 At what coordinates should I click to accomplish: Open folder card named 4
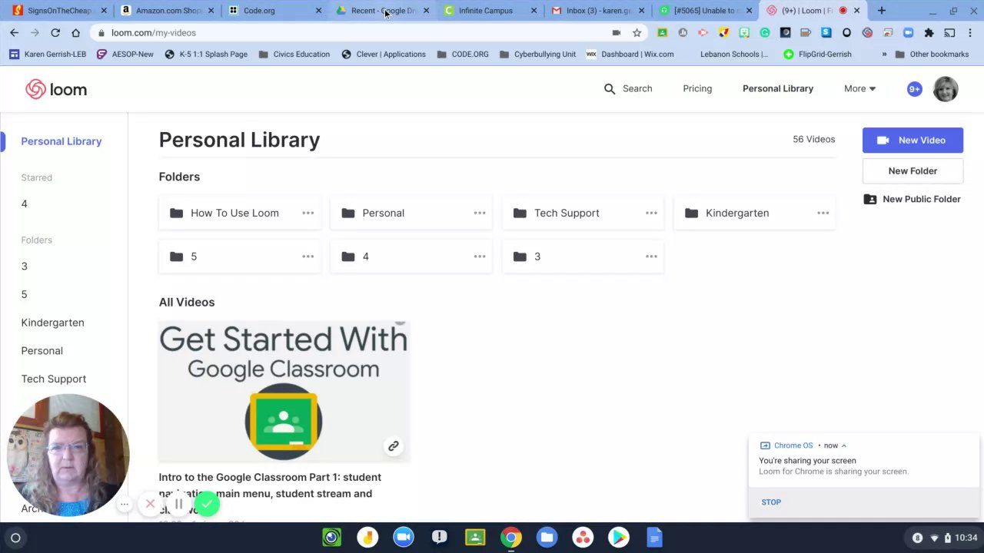[x=411, y=257]
